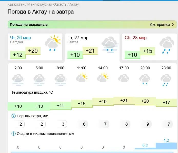Switch to the 'Чт, 26 мар' tab
The height and width of the screenshot is (153, 178).
[21, 38]
